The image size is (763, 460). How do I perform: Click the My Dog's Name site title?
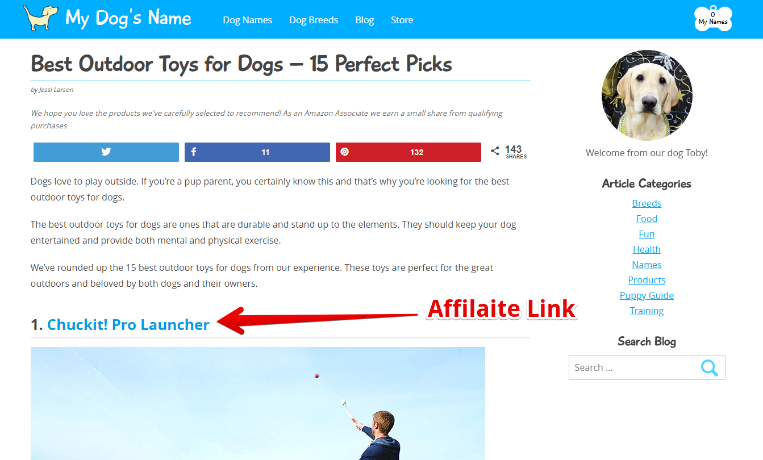pyautogui.click(x=128, y=18)
